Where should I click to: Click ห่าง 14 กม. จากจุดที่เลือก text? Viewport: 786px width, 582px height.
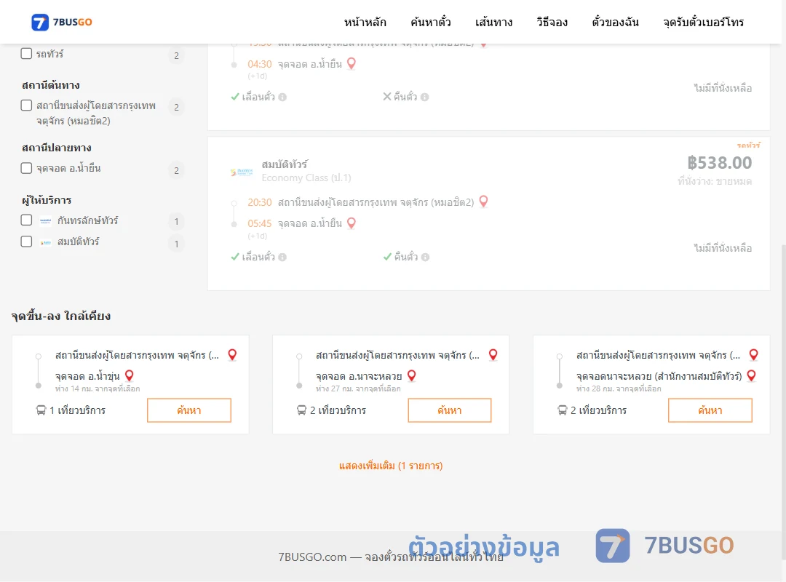click(98, 388)
